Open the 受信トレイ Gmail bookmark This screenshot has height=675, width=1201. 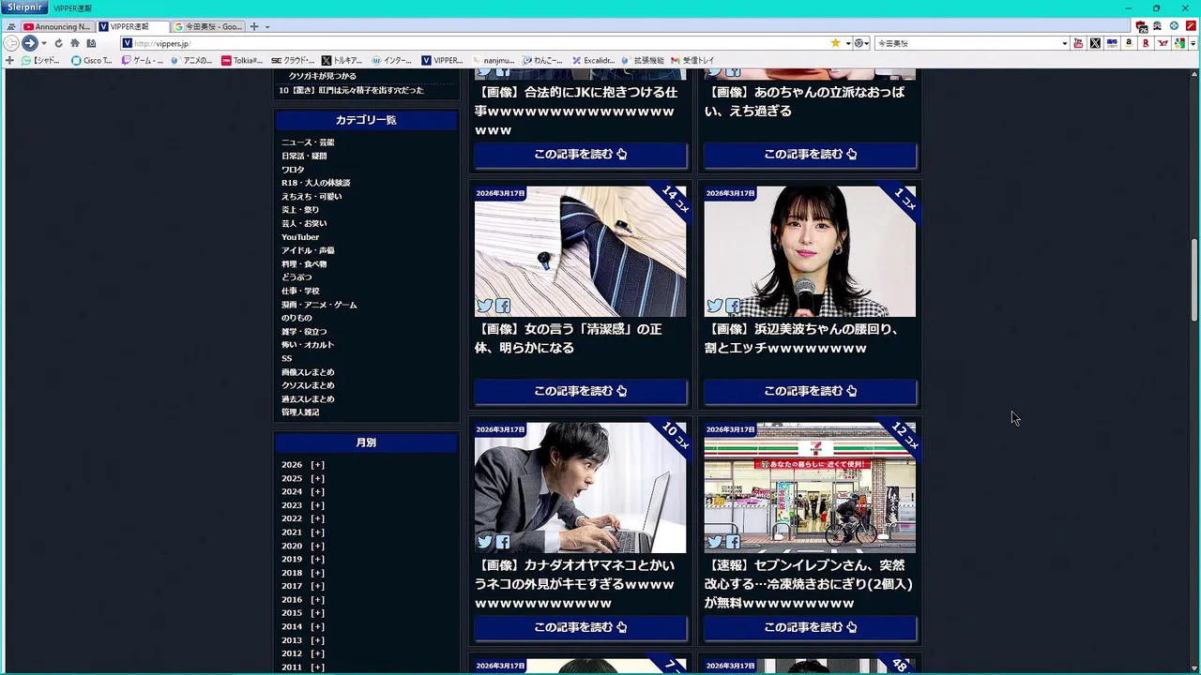[x=692, y=60]
